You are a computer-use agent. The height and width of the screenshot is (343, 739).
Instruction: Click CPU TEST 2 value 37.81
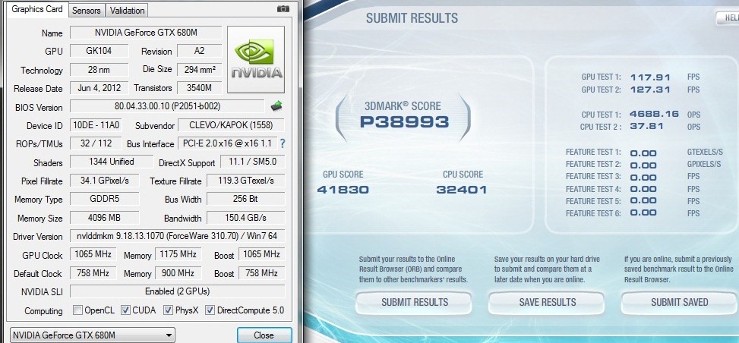coord(646,126)
